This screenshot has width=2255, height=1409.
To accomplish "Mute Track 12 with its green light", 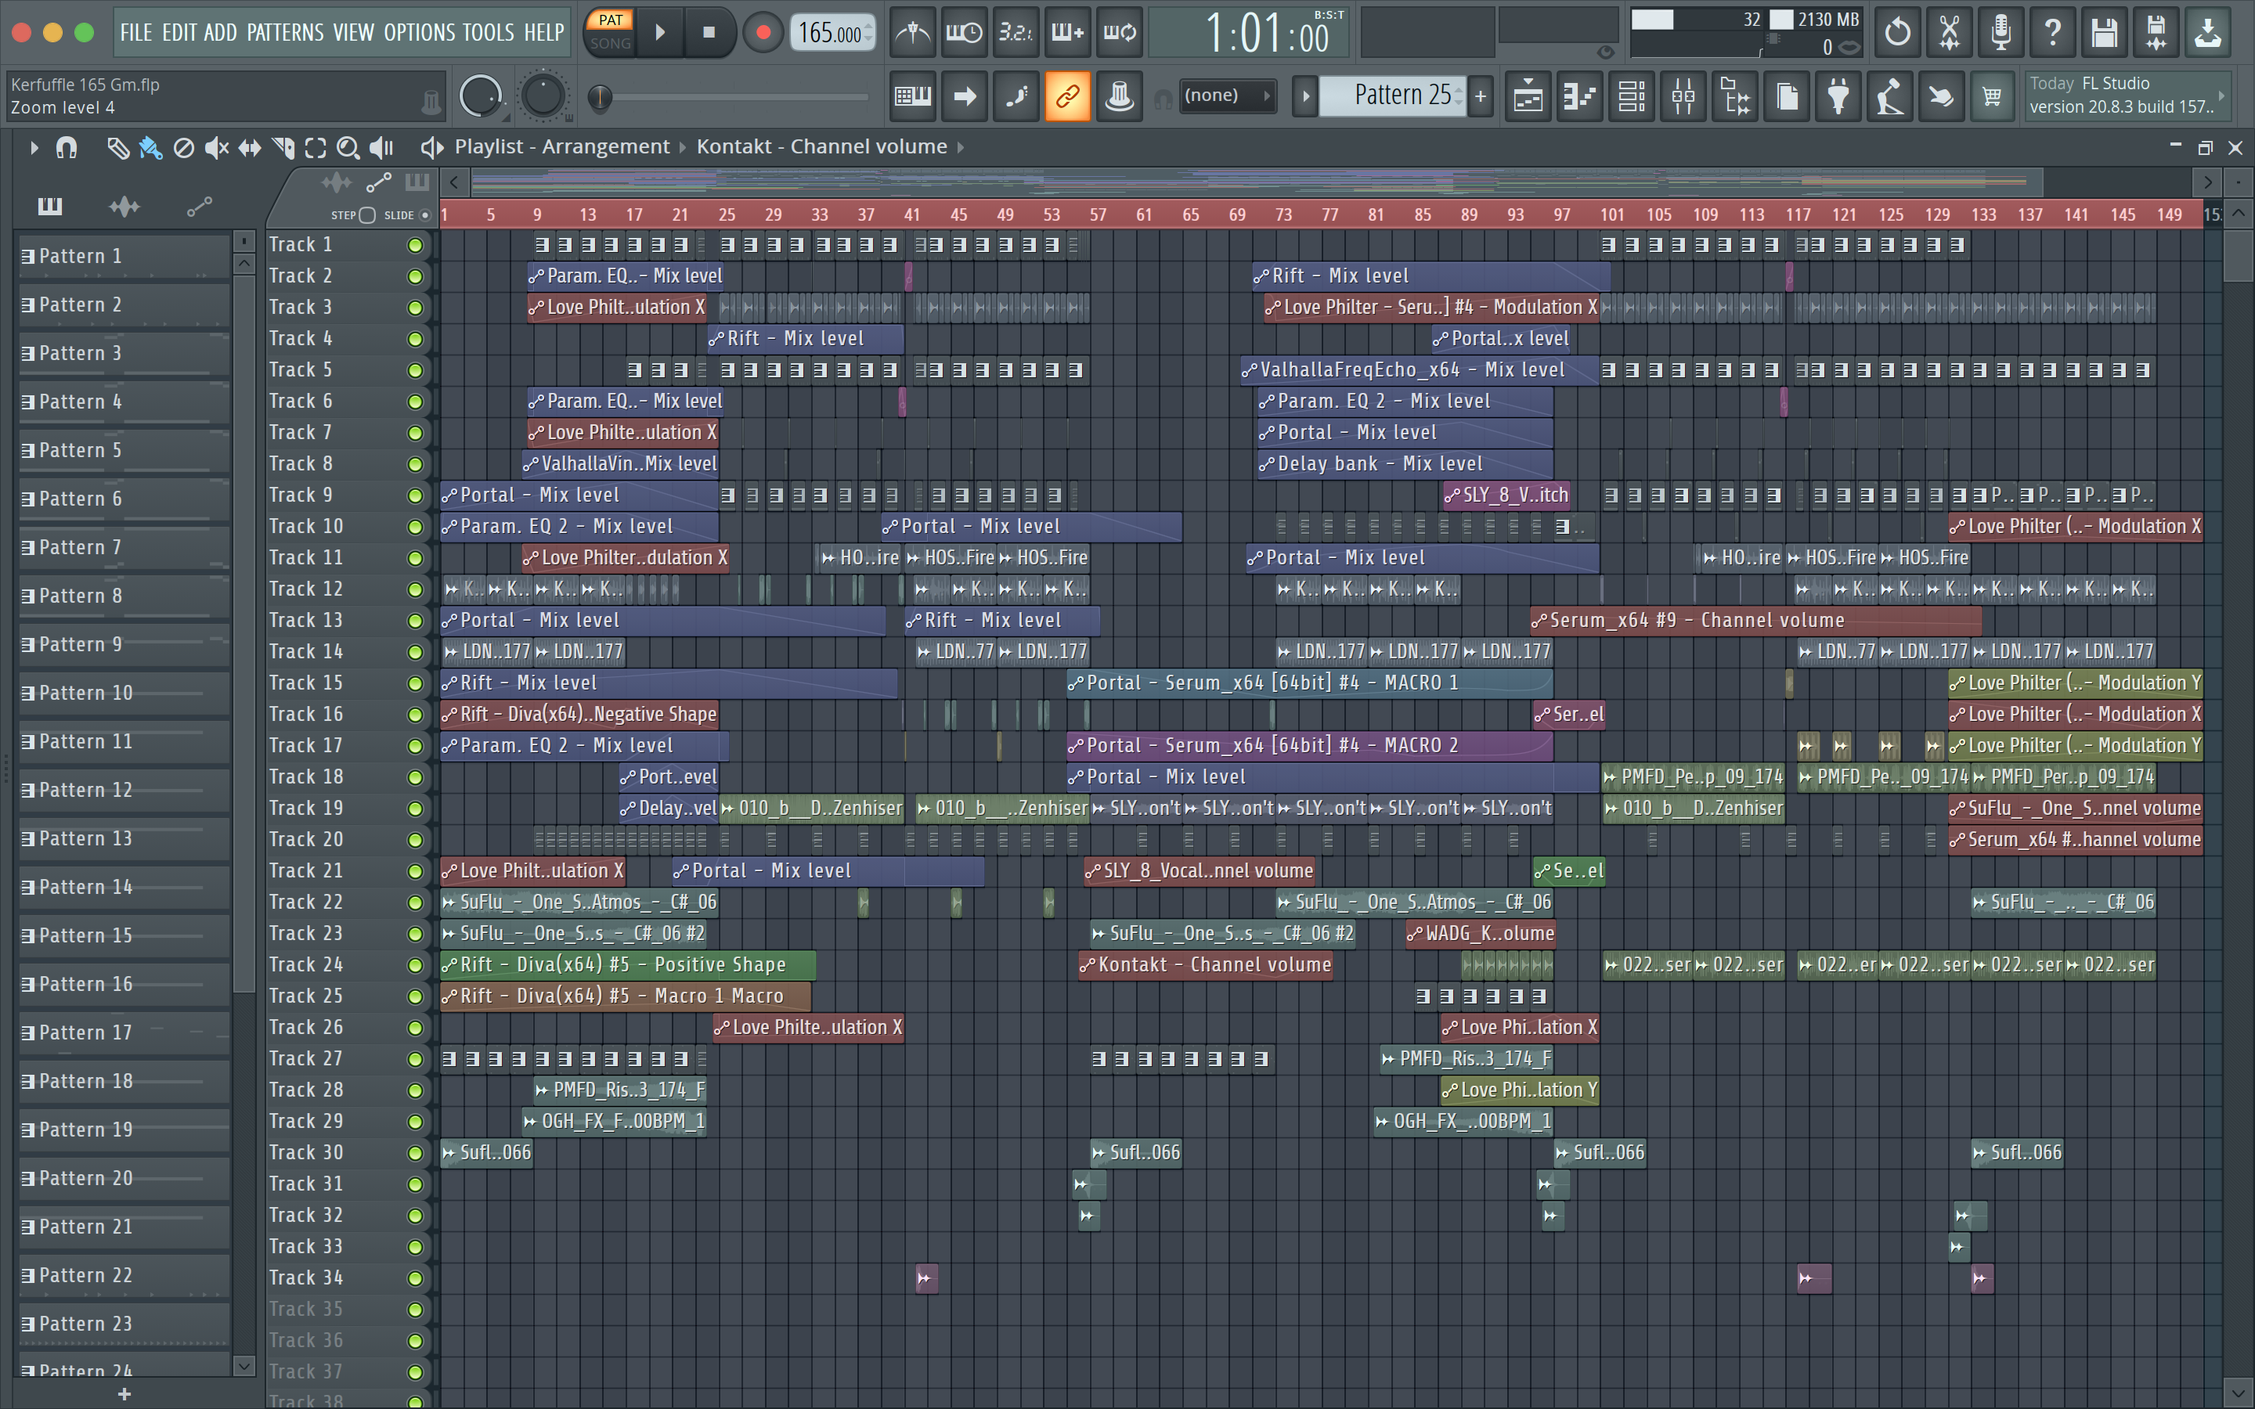I will [x=415, y=589].
